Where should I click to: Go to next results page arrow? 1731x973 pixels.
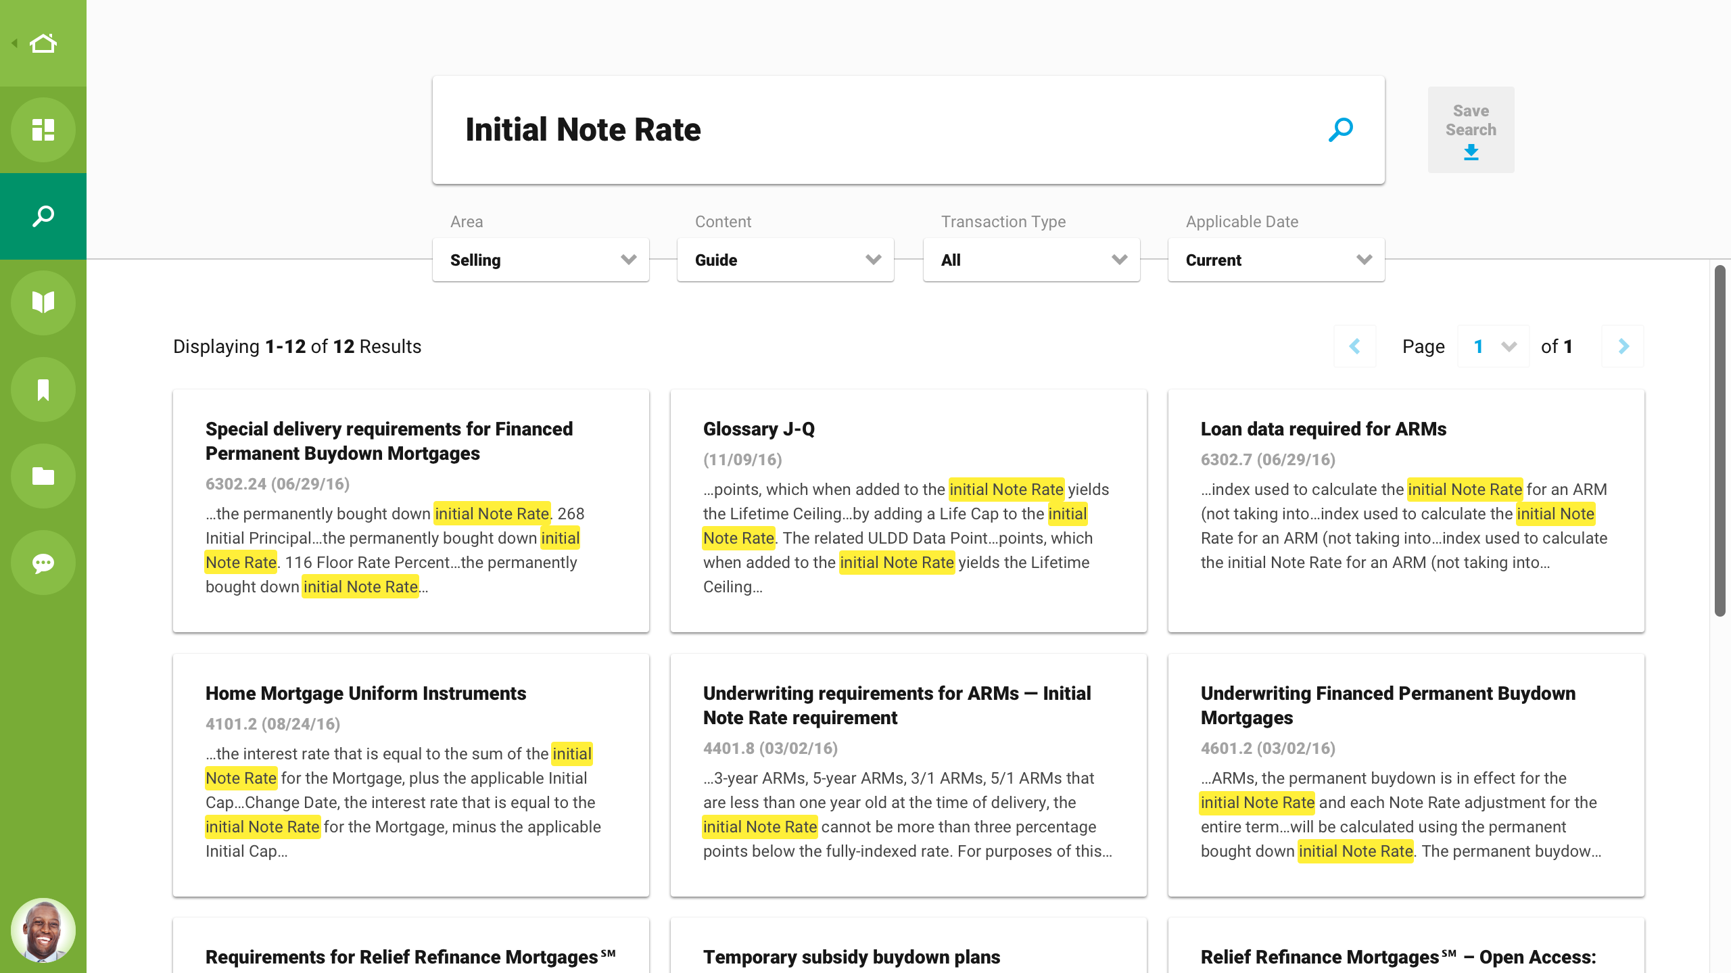[1623, 347]
